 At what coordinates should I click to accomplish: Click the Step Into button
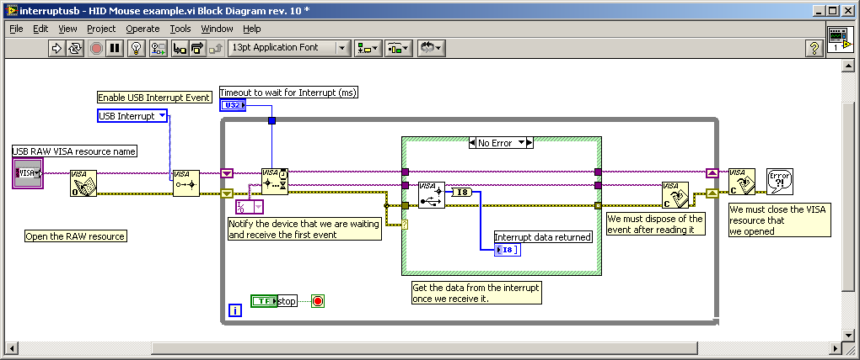click(180, 48)
